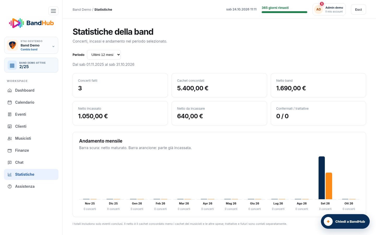
Task: Click the Band Demo breadcrumb link
Action: tap(82, 9)
